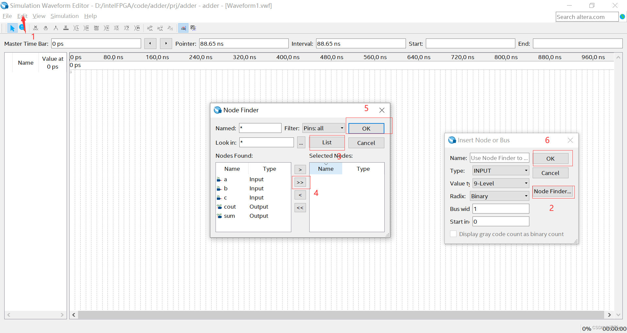
Task: Expand the Type INPUT dropdown
Action: pyautogui.click(x=501, y=171)
